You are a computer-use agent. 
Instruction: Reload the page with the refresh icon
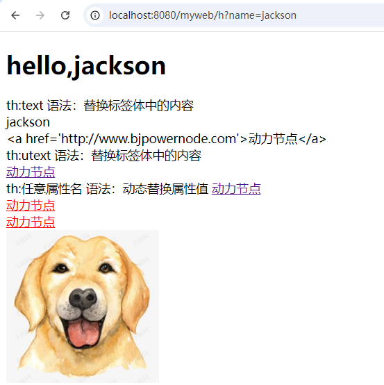pyautogui.click(x=65, y=15)
